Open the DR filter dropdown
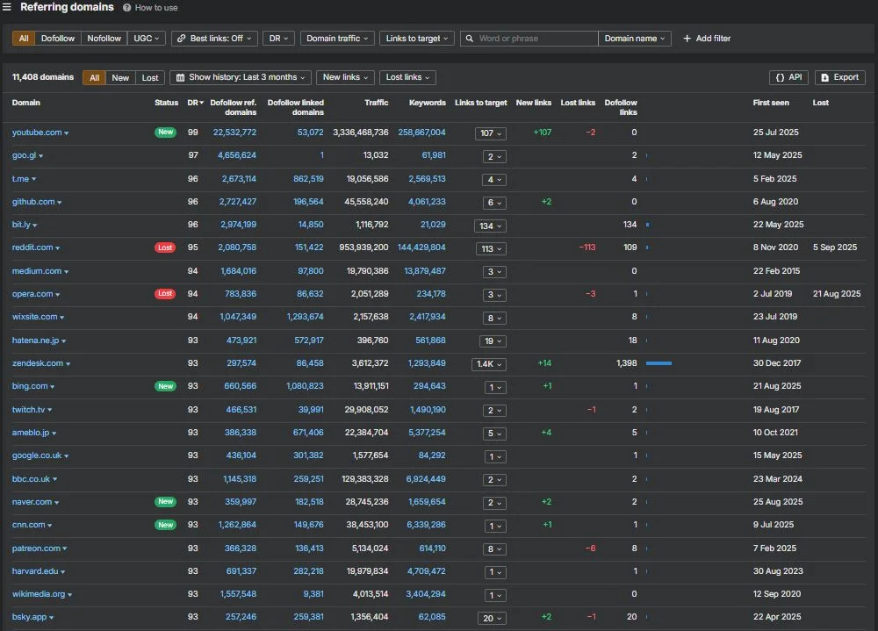878x631 pixels. tap(278, 38)
